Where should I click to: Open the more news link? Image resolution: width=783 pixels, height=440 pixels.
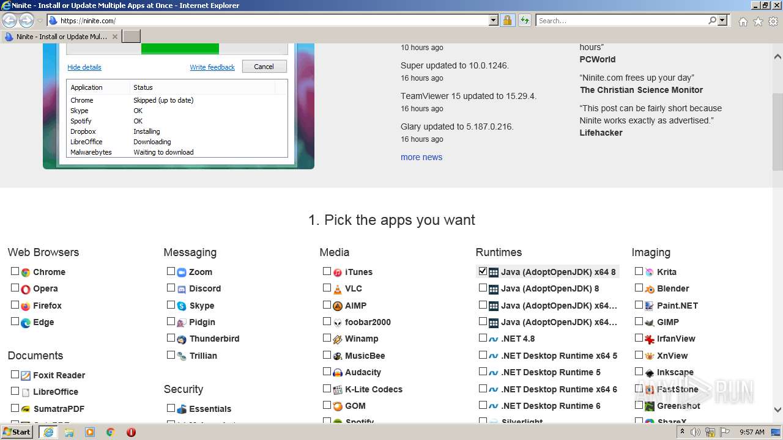(x=421, y=157)
